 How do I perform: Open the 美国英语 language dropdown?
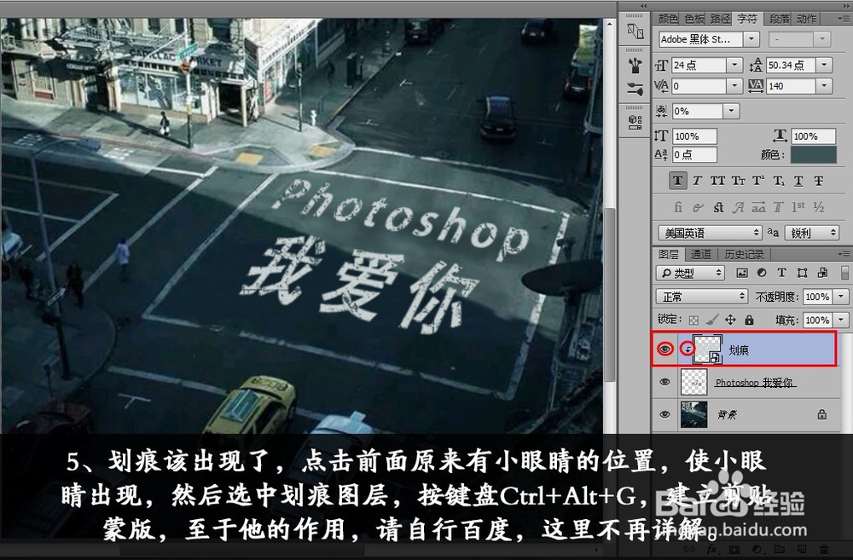coord(710,233)
